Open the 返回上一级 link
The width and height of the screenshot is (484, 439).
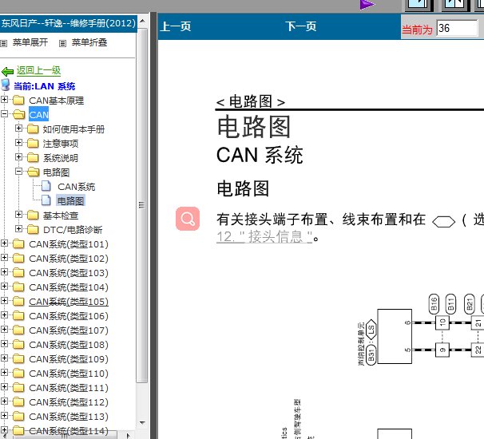pos(38,70)
